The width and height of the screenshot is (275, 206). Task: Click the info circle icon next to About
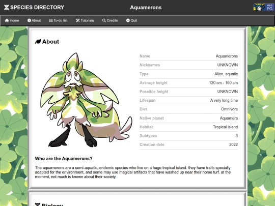(29, 20)
